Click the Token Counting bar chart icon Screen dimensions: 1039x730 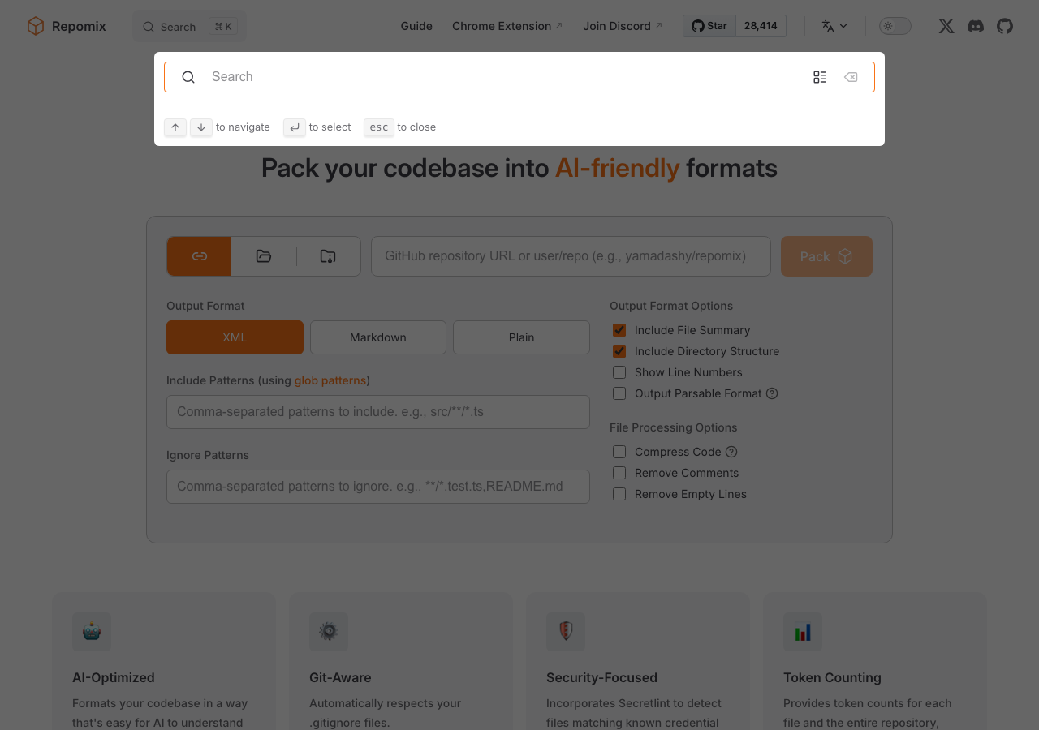803,632
